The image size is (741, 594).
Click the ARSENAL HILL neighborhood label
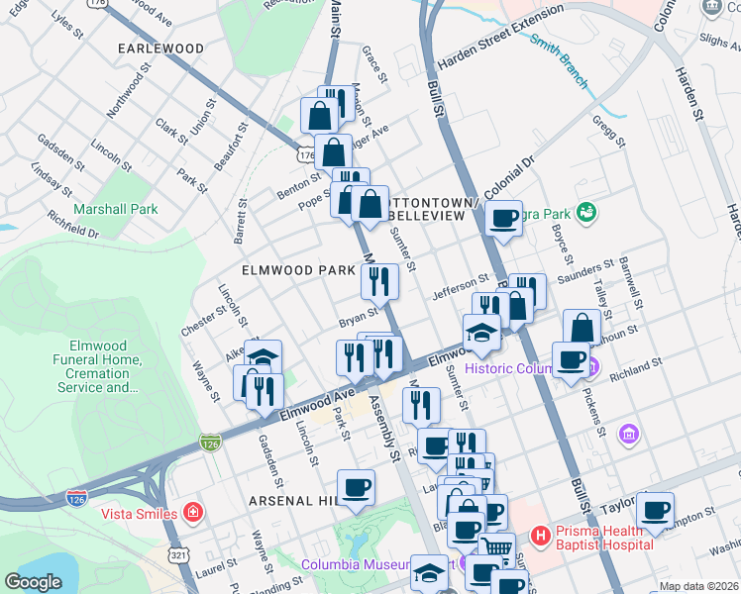(x=295, y=501)
